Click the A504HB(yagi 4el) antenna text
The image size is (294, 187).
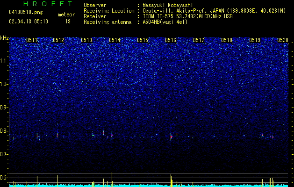point(165,22)
